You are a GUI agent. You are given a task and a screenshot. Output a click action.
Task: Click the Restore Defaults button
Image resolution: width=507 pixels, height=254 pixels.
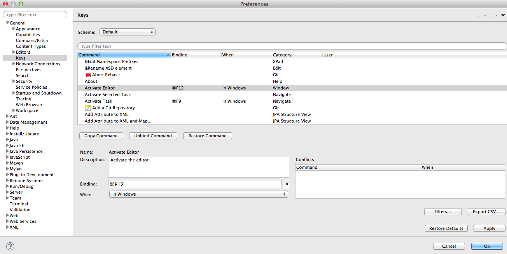(446, 228)
